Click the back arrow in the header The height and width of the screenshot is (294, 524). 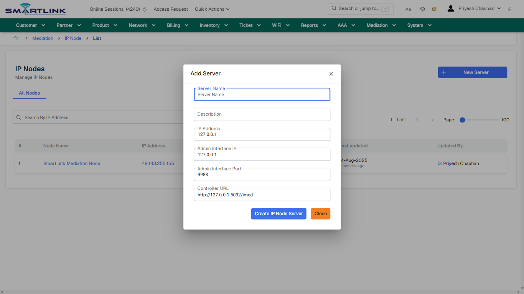tap(511, 9)
